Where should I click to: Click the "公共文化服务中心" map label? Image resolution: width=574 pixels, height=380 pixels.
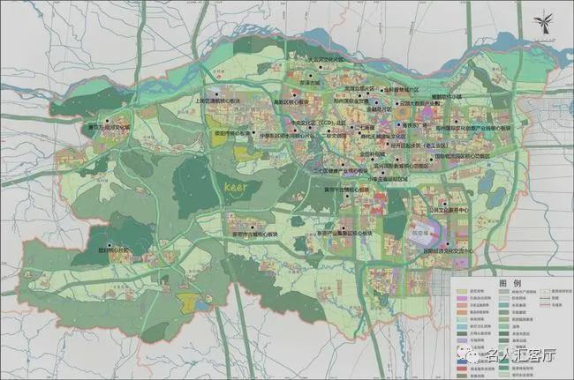tap(449, 210)
